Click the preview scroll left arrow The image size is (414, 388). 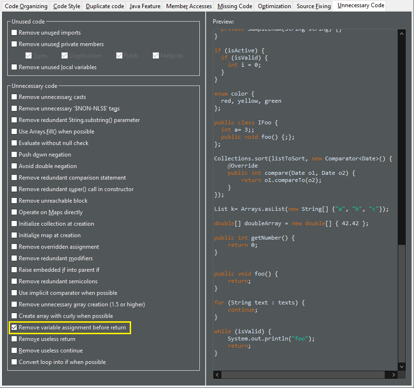tap(217, 375)
